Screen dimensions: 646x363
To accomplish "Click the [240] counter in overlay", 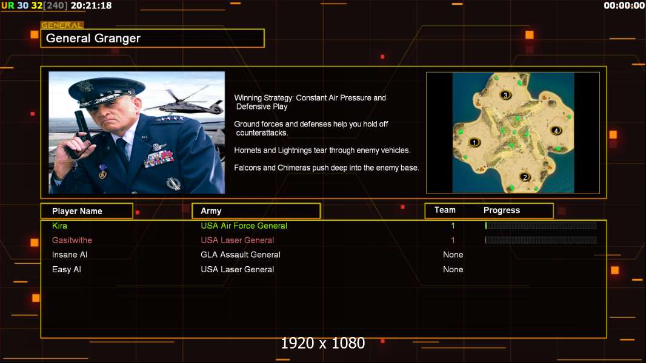I will coord(55,5).
